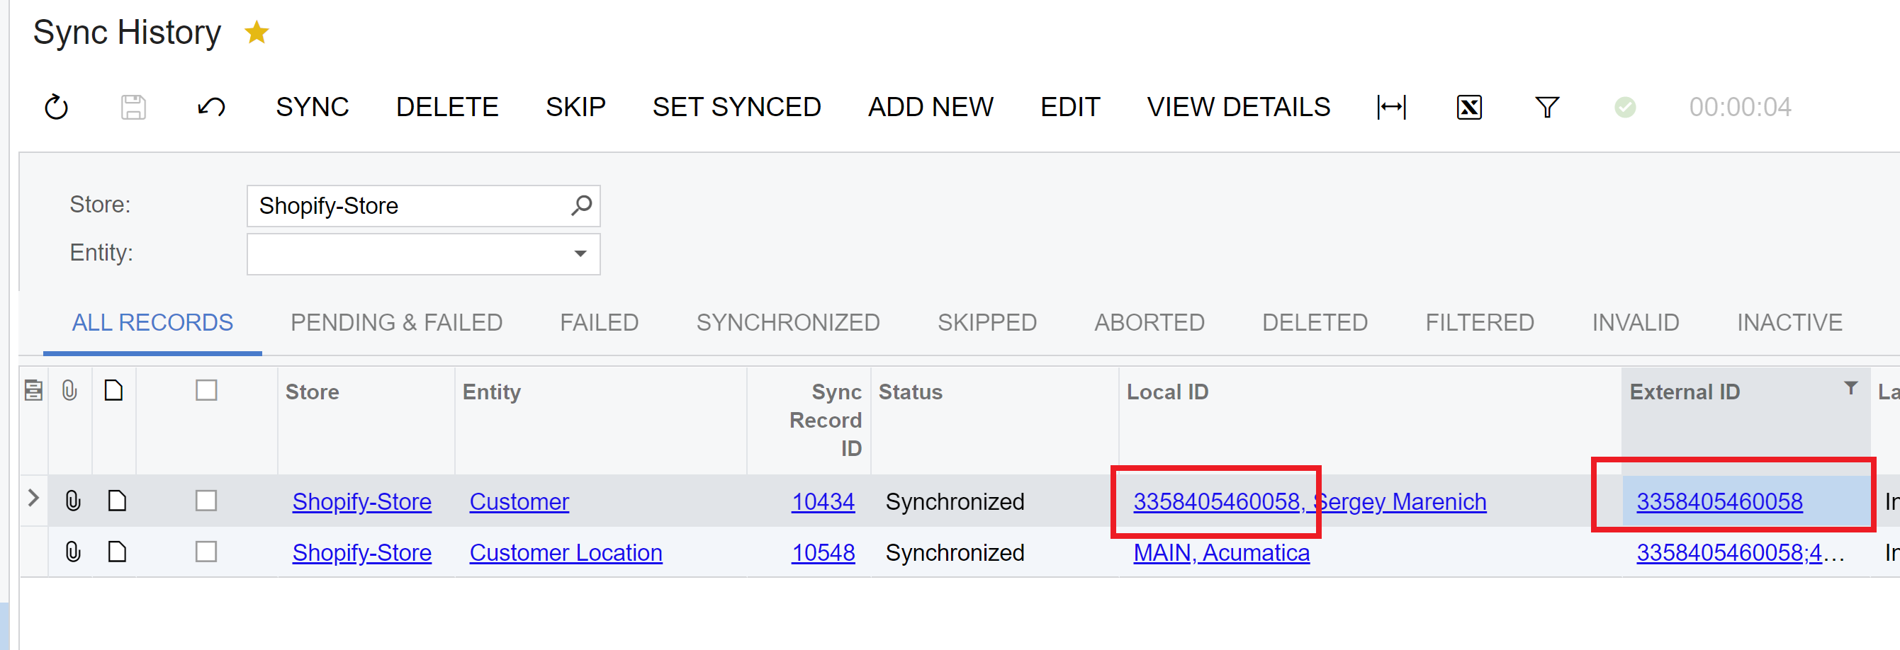Screen dimensions: 1900x650
Task: Open sync record 10548
Action: tap(823, 553)
